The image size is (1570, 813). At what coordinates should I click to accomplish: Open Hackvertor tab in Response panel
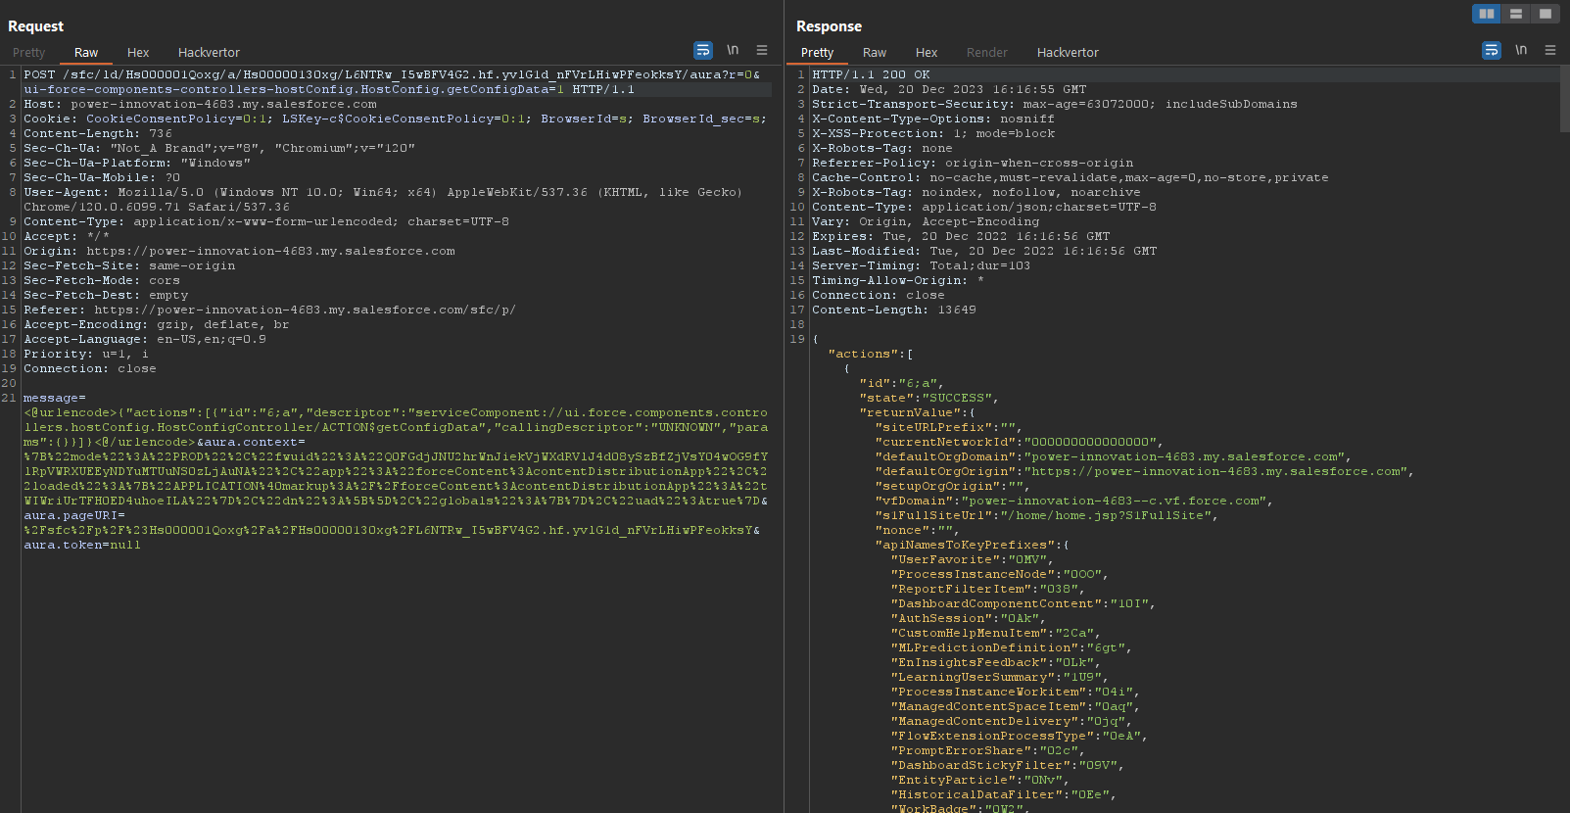[x=1068, y=53]
